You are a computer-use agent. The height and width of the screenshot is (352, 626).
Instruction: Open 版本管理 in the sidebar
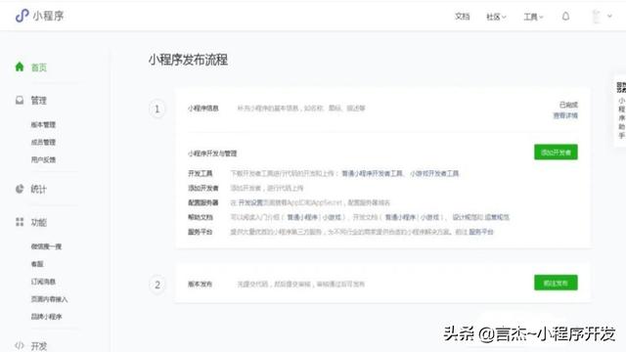[43, 124]
